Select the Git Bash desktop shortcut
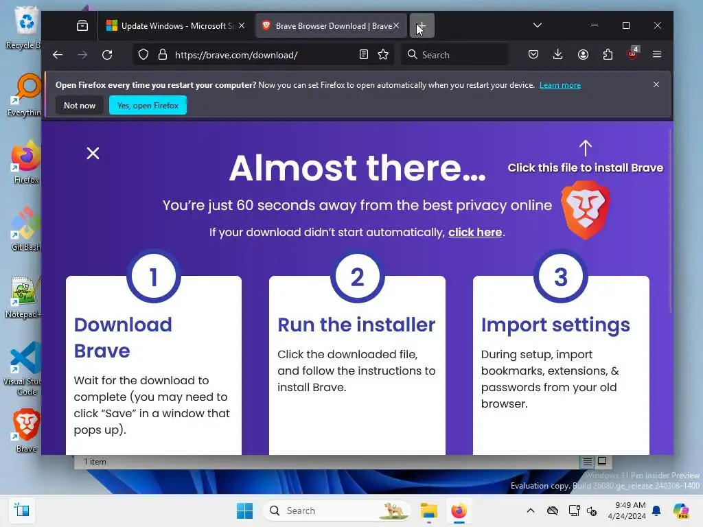Image resolution: width=703 pixels, height=527 pixels. pos(25,229)
